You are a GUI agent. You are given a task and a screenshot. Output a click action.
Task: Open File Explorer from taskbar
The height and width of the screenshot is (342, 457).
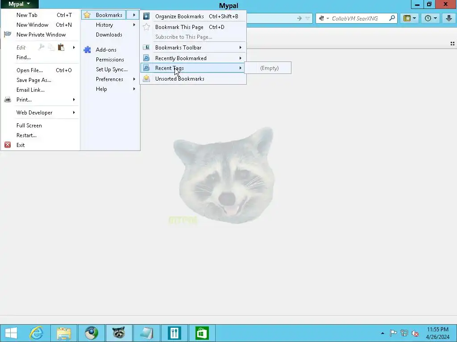tap(64, 333)
